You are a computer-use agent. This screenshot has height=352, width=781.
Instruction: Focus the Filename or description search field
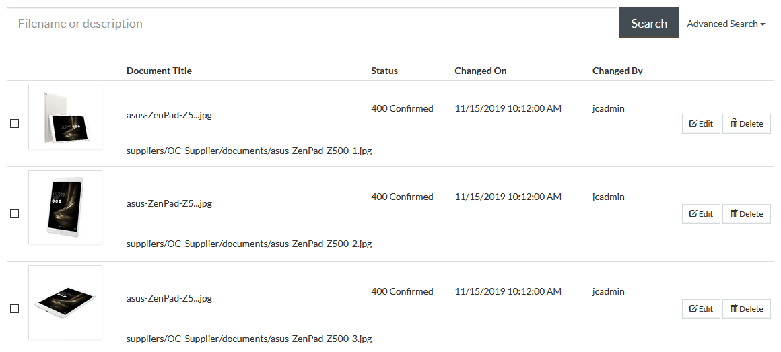point(312,23)
